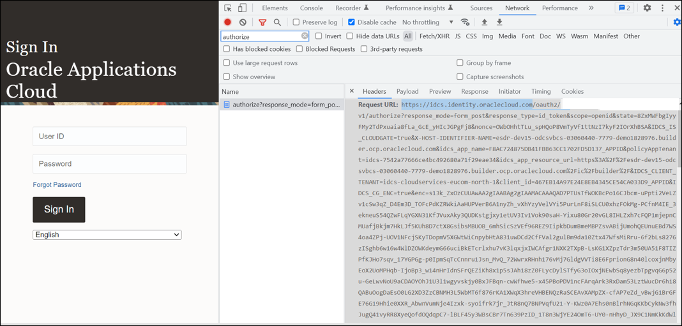682x326 pixels.
Task: Filter requests by Wasm type
Action: pyautogui.click(x=579, y=36)
